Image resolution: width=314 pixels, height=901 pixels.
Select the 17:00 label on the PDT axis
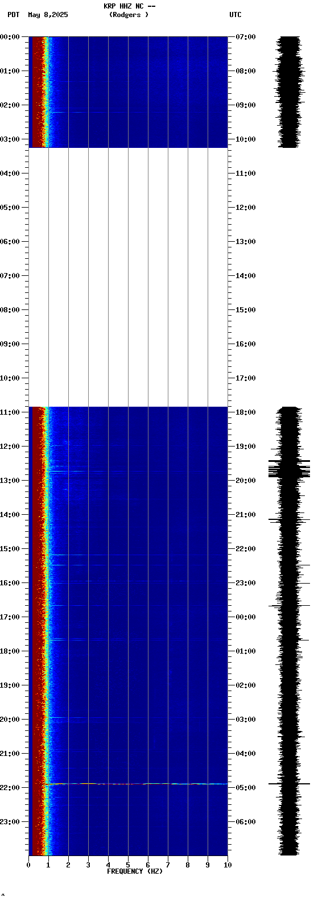click(x=10, y=617)
